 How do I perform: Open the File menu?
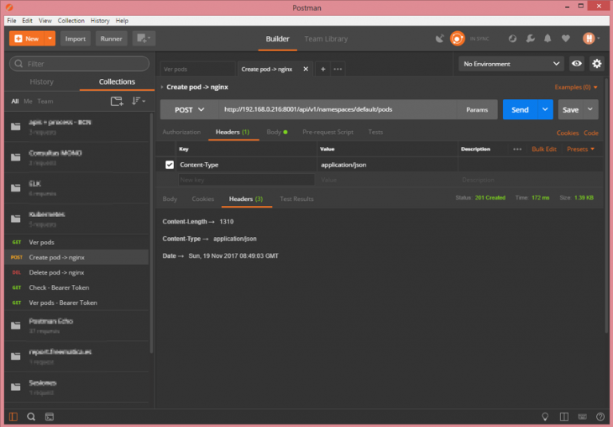tap(11, 21)
